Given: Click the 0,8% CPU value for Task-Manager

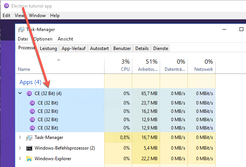Looking at the screenshot, I should pyautogui.click(x=125, y=137).
